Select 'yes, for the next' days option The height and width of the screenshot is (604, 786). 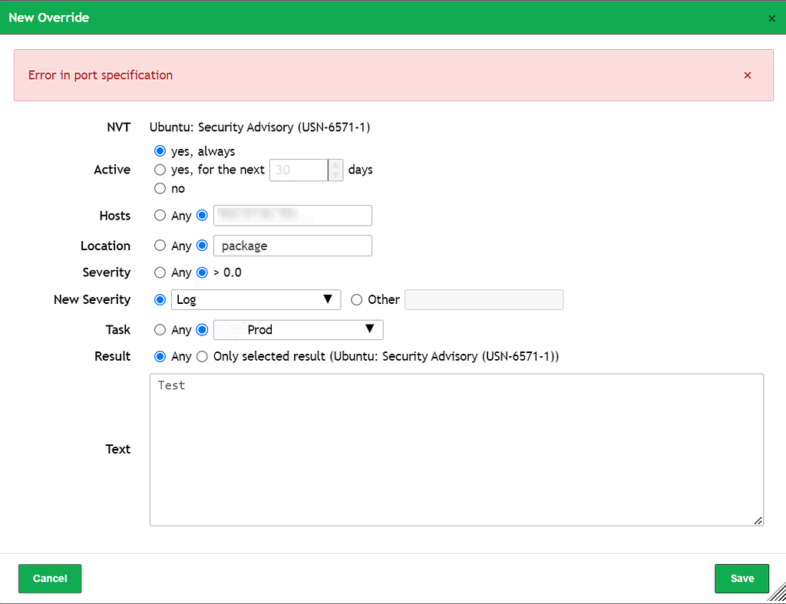click(160, 170)
